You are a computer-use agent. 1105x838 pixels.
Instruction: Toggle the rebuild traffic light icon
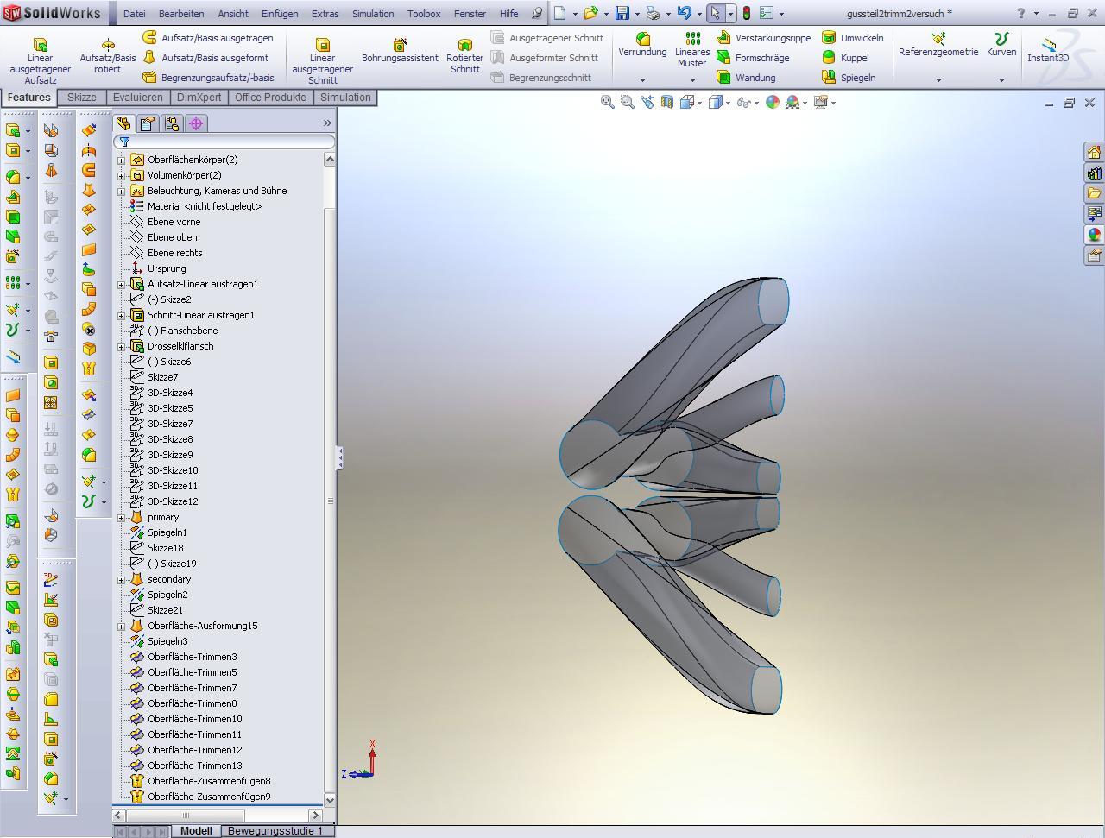pyautogui.click(x=747, y=14)
